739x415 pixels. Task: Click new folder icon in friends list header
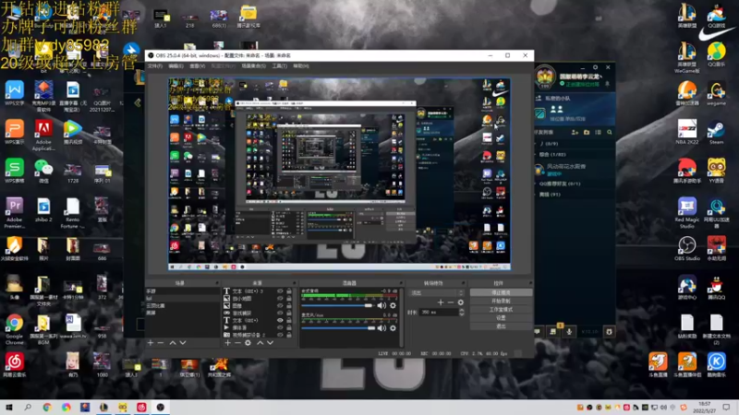tap(587, 133)
